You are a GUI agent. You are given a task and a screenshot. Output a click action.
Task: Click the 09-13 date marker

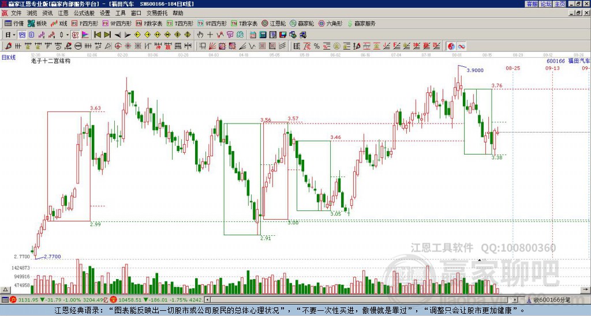point(552,68)
